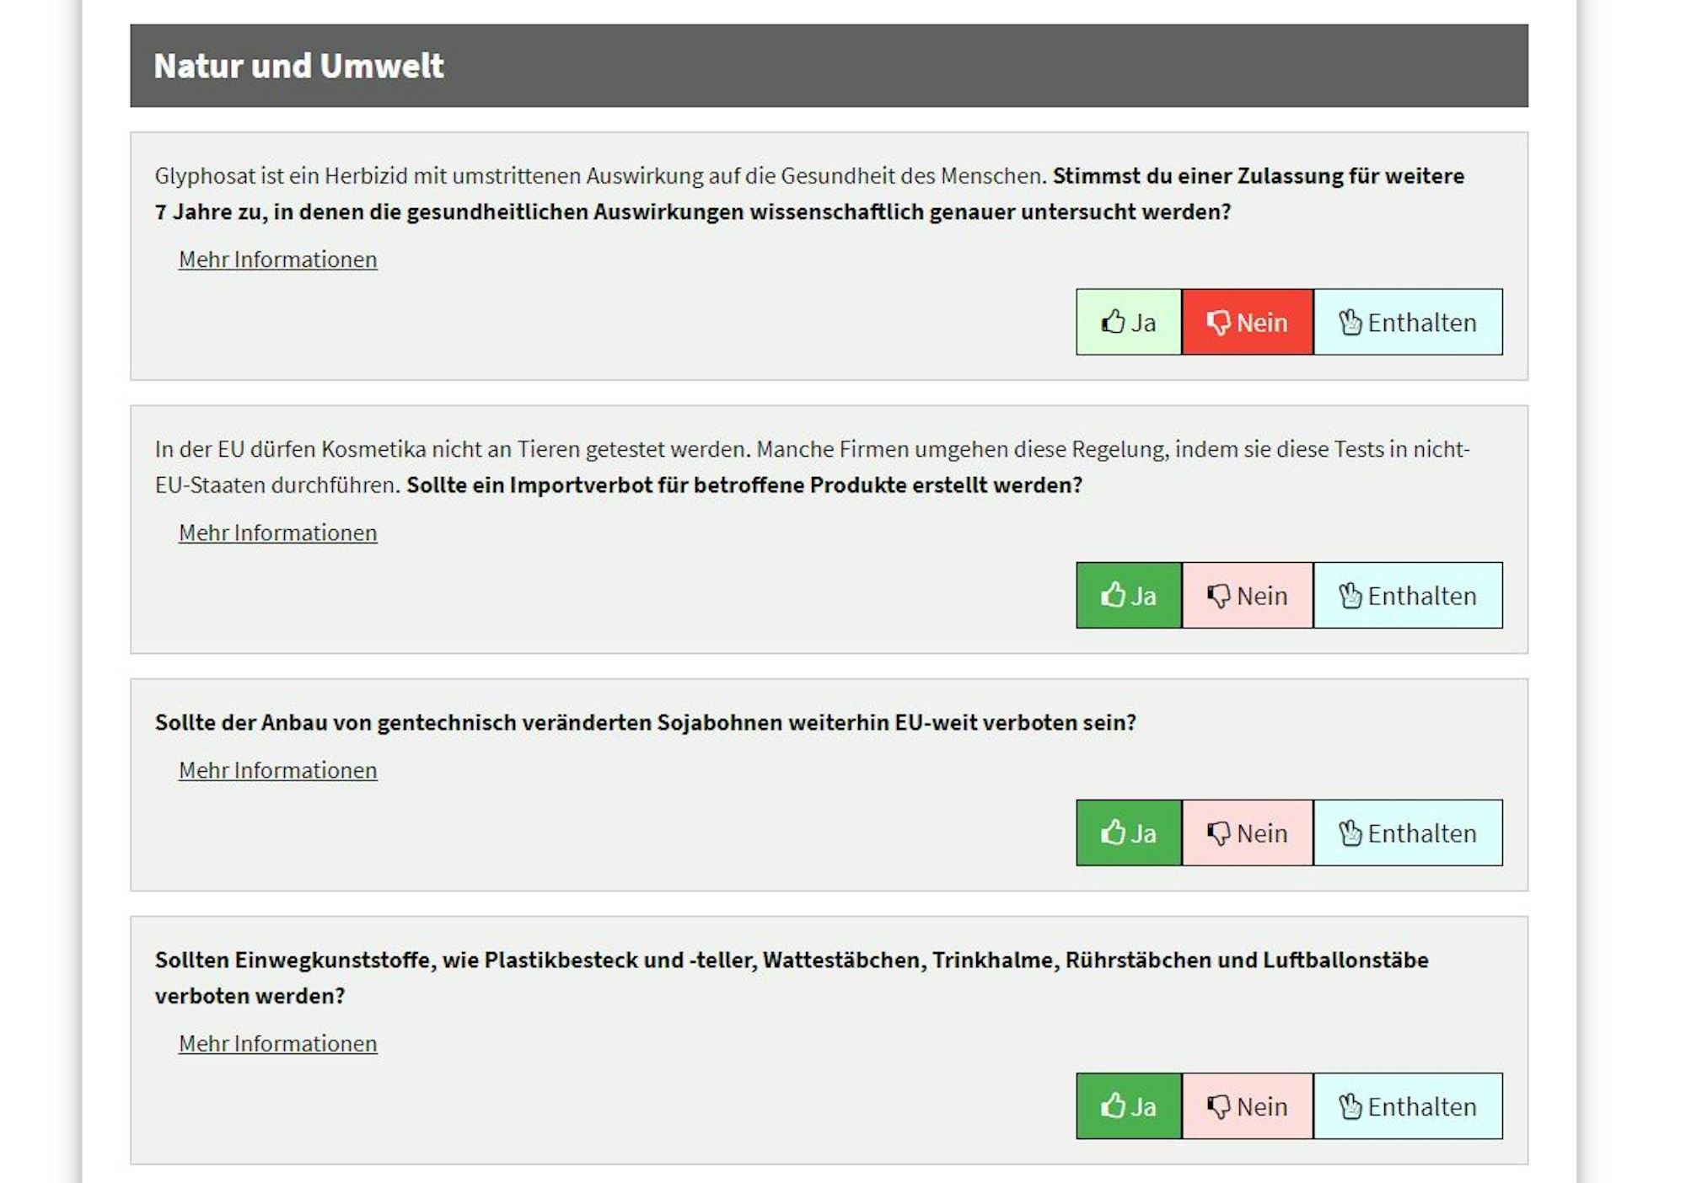Click the thumbs-up icon for the plastics question
Image resolution: width=1686 pixels, height=1183 pixels.
pos(1112,1106)
